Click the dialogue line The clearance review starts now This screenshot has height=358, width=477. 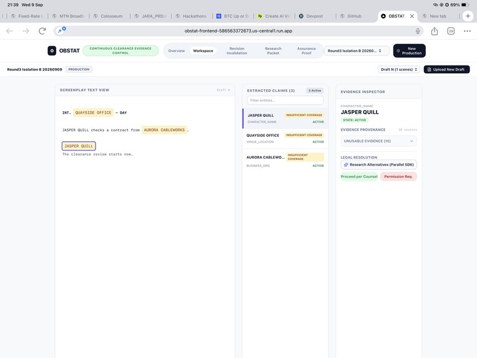pyautogui.click(x=97, y=154)
